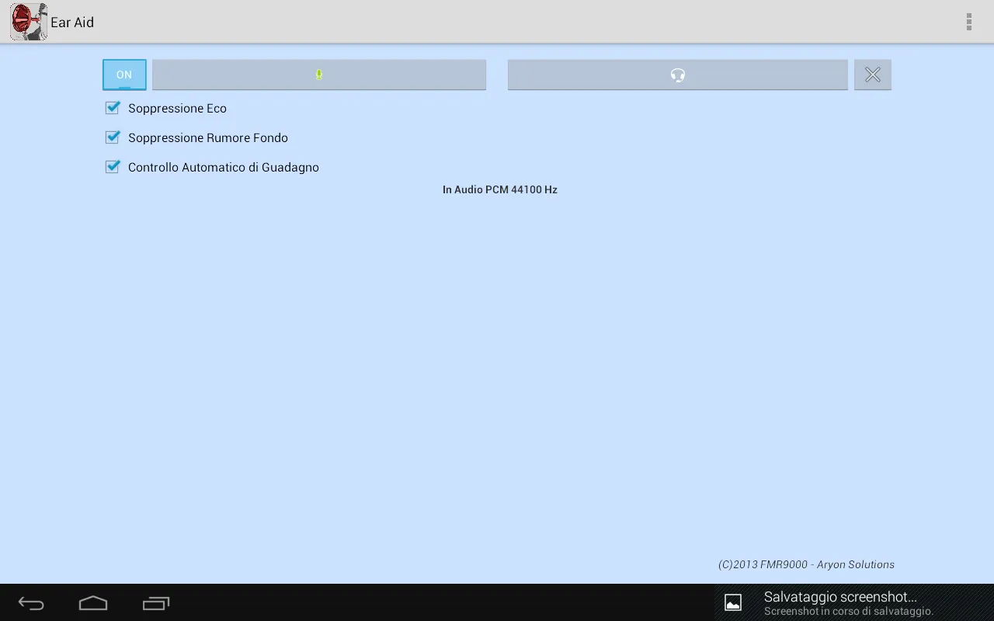Screen dimensions: 994x621
Task: Turn off the ON toggle button
Action: click(x=124, y=75)
